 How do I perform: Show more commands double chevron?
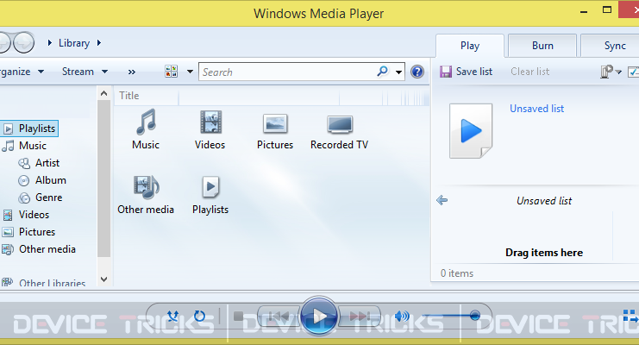[x=132, y=72]
